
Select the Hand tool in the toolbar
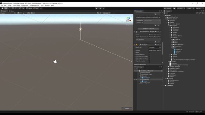pyautogui.click(x=3, y=8)
